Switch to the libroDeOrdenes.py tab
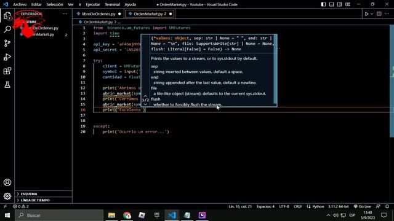The image size is (394, 221). click(98, 14)
